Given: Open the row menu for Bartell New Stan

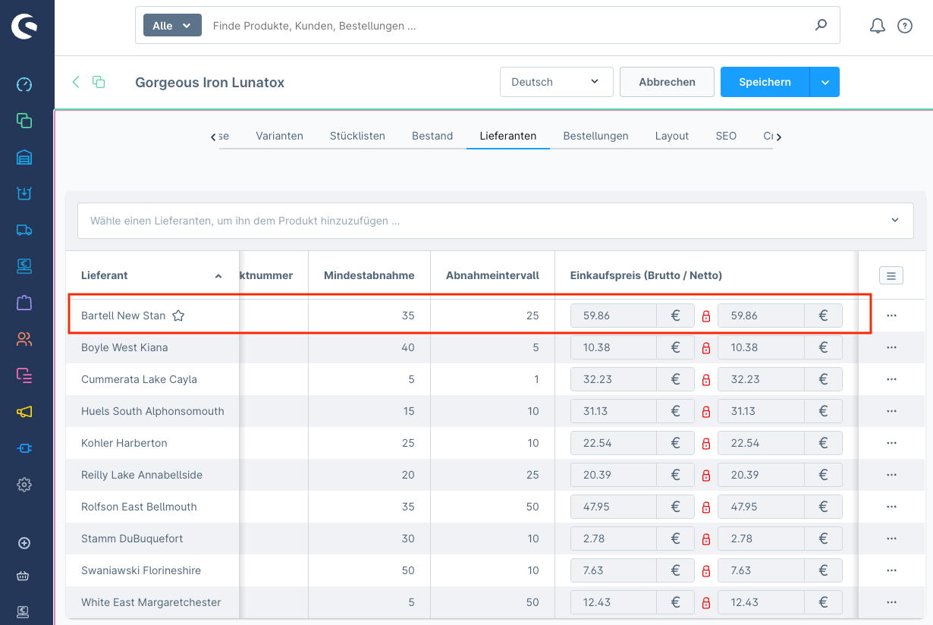Looking at the screenshot, I should click(891, 316).
